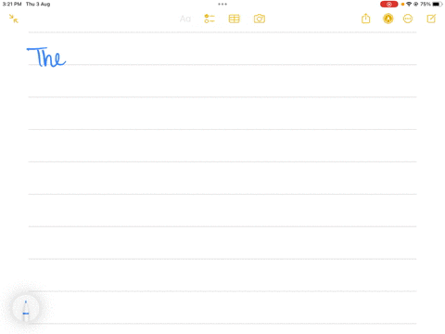Open the camera attachment options
Screen dimensions: 445x334
point(260,19)
